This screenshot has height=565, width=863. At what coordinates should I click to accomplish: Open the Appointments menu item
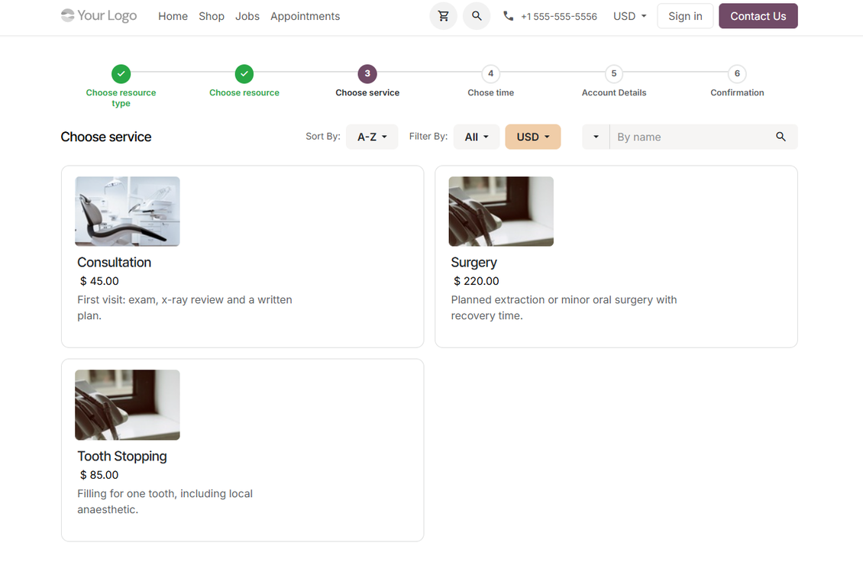pos(305,16)
